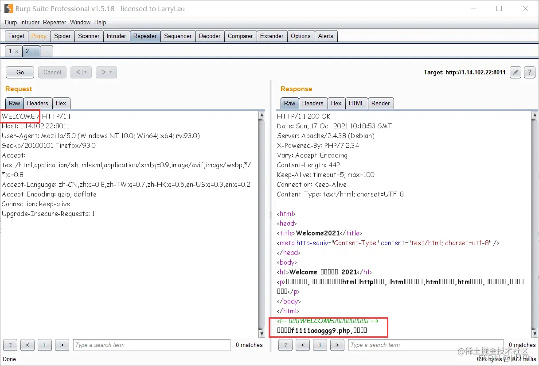This screenshot has height=366, width=539.
Task: Open the Repeater menu in menu bar
Action: [55, 22]
